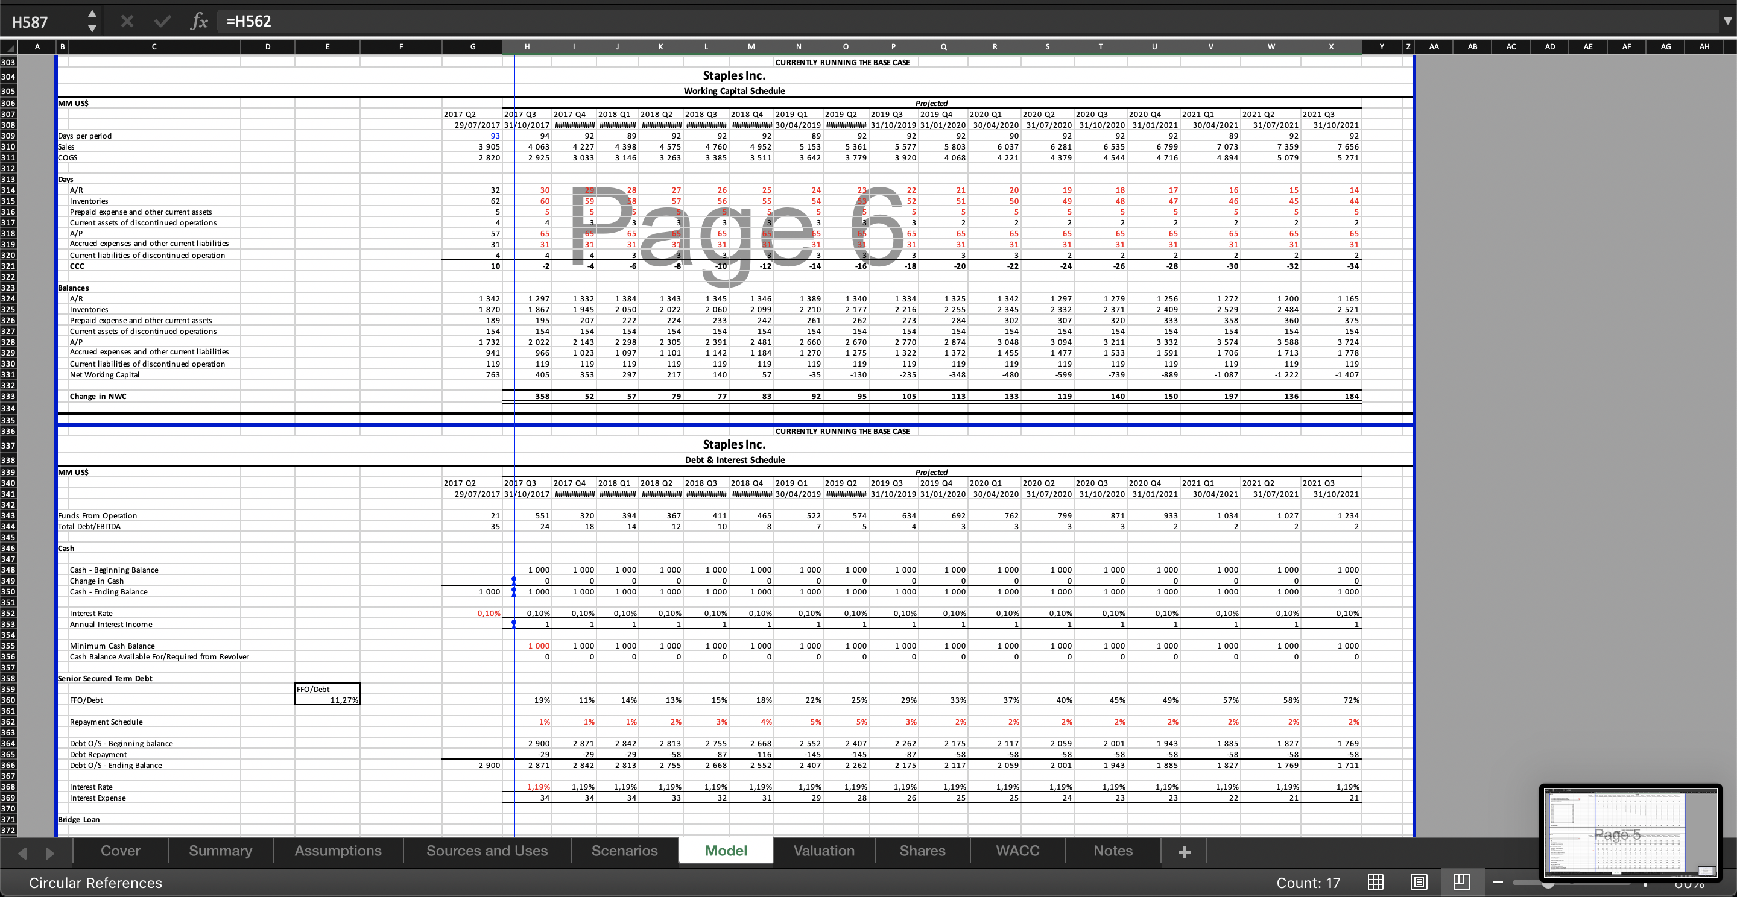Select column H header
Screen dimensions: 1737x897
pos(527,47)
